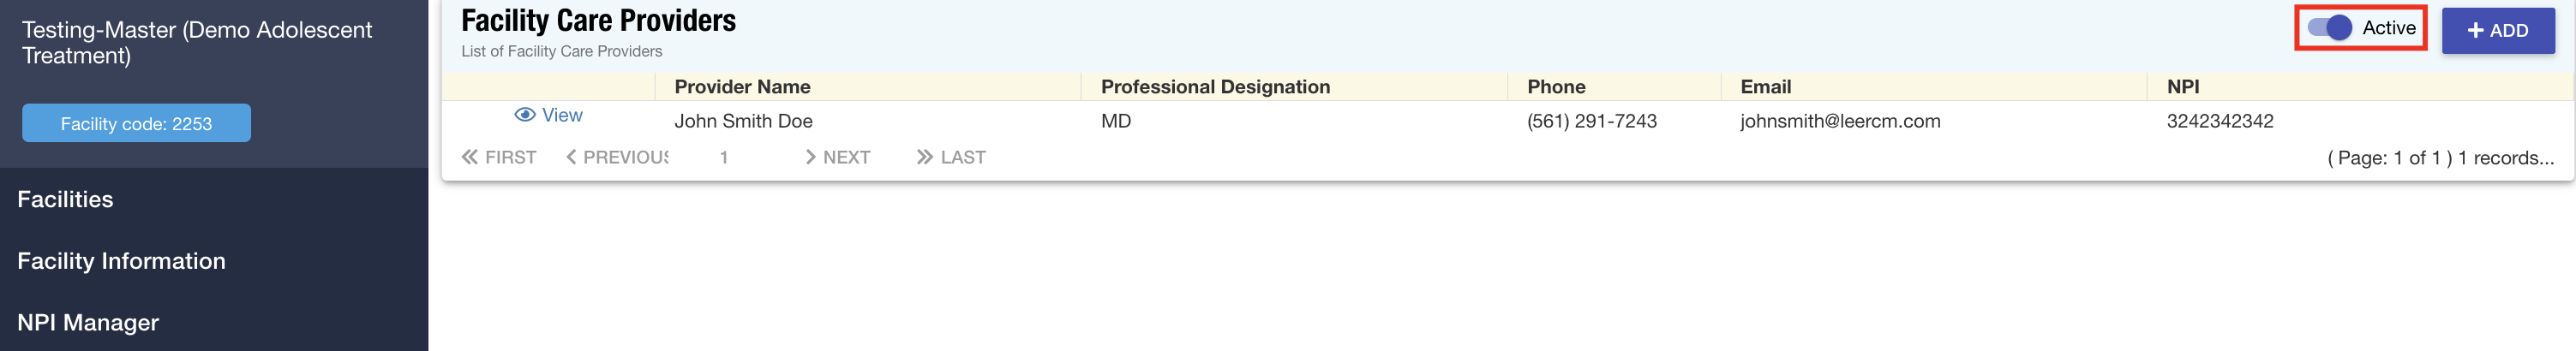Viewport: 2576px width, 351px height.
Task: Click the Phone column header
Action: 1556,87
